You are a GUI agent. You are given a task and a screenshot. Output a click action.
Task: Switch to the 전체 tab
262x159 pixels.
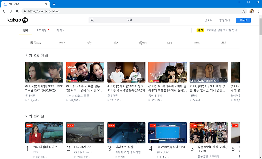coord(26,30)
